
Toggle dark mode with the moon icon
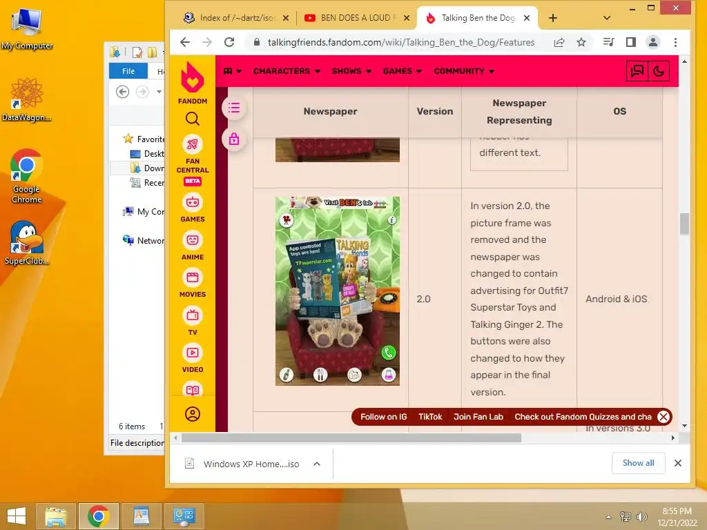pyautogui.click(x=659, y=71)
